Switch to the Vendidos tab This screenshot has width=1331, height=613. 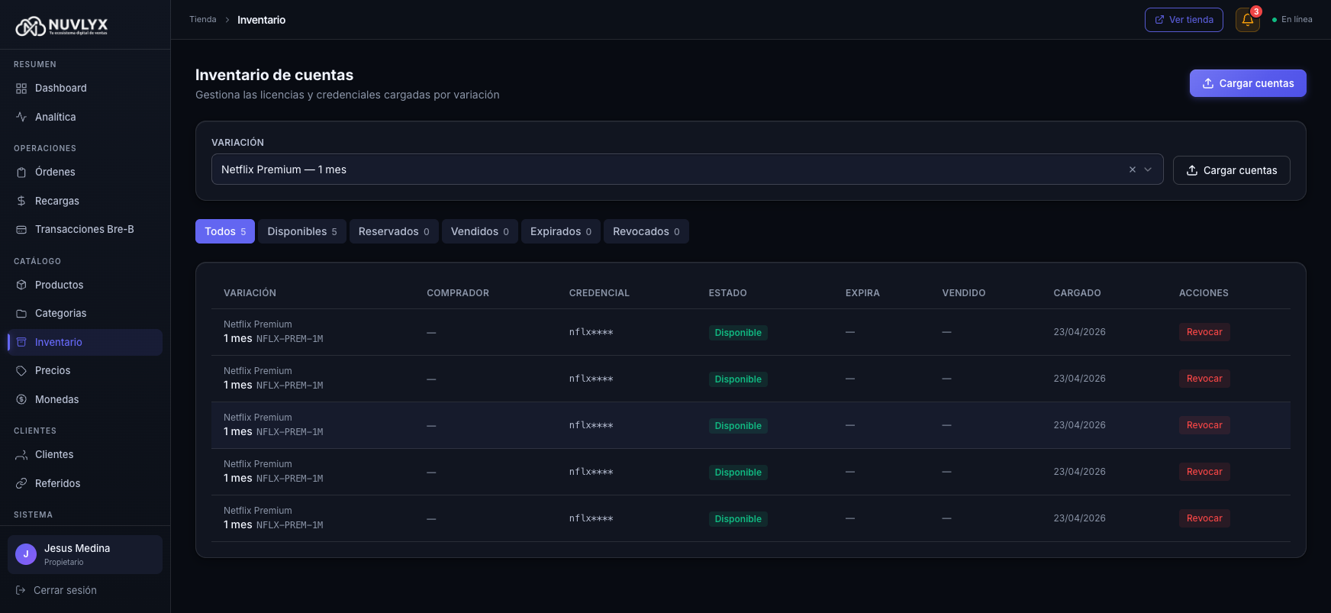pos(480,231)
